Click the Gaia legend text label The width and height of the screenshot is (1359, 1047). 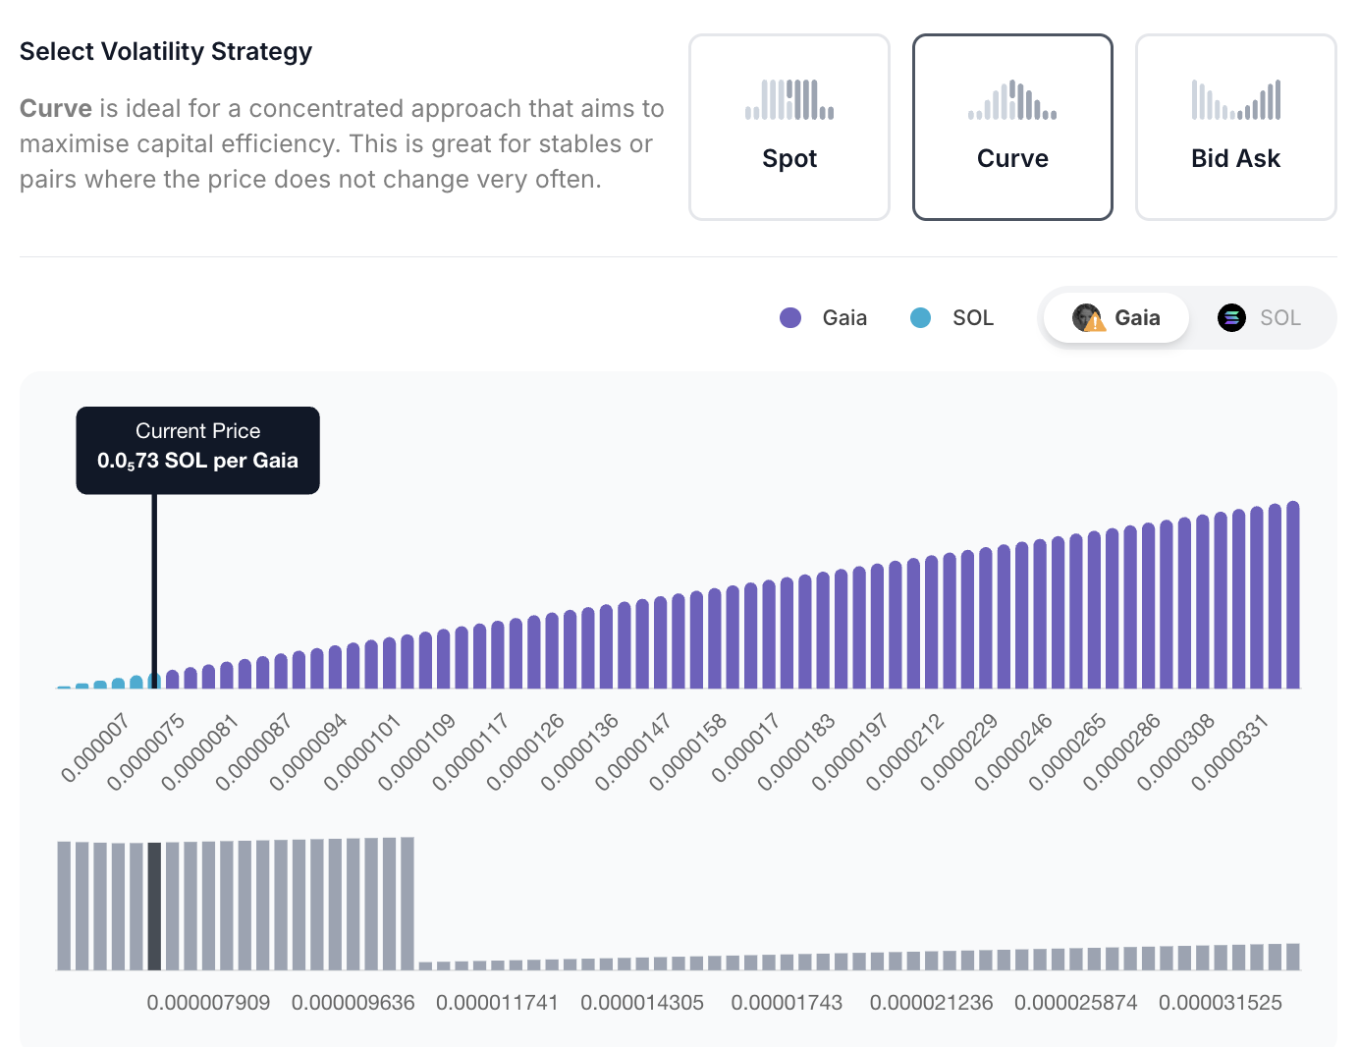844,317
